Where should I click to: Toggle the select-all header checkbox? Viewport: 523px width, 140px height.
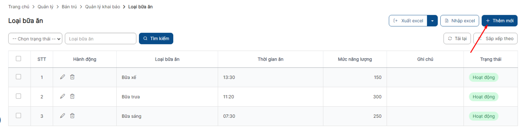pos(19,59)
